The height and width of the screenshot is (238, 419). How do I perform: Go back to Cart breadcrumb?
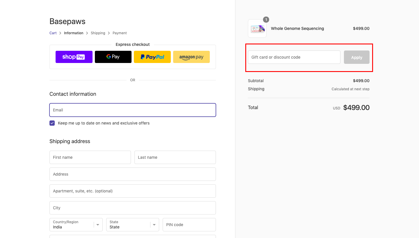[53, 33]
